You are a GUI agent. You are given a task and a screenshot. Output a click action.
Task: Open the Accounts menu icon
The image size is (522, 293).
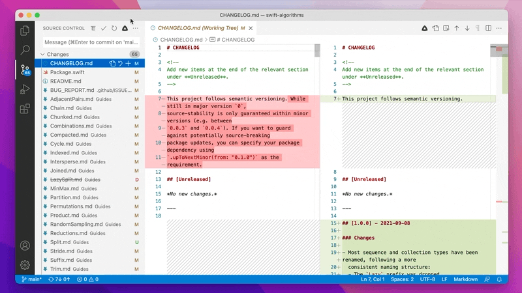point(25,245)
